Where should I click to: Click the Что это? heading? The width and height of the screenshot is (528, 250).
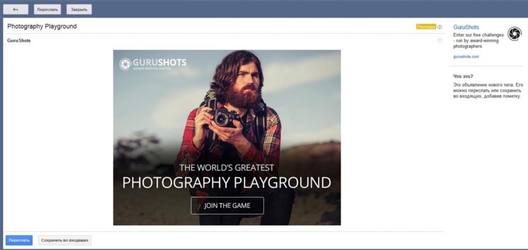(x=463, y=76)
